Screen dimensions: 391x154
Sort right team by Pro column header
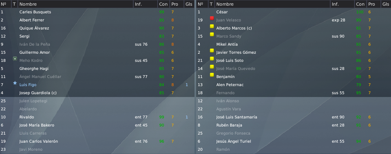point(373,4)
